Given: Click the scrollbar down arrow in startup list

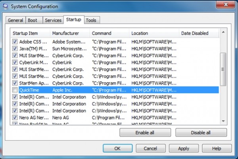Looking at the screenshot, I should click(223, 121).
